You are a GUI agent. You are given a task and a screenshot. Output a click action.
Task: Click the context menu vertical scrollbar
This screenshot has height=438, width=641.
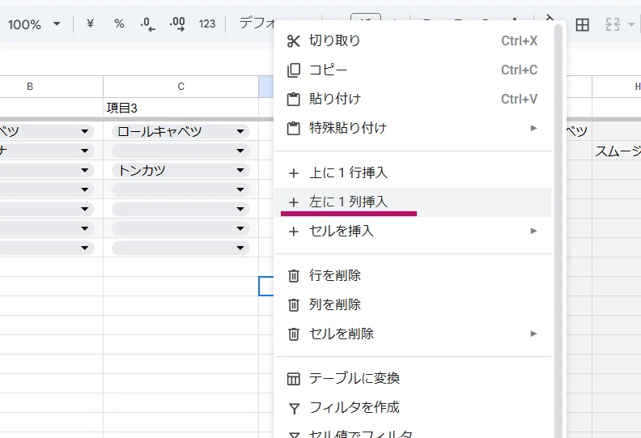point(558,229)
